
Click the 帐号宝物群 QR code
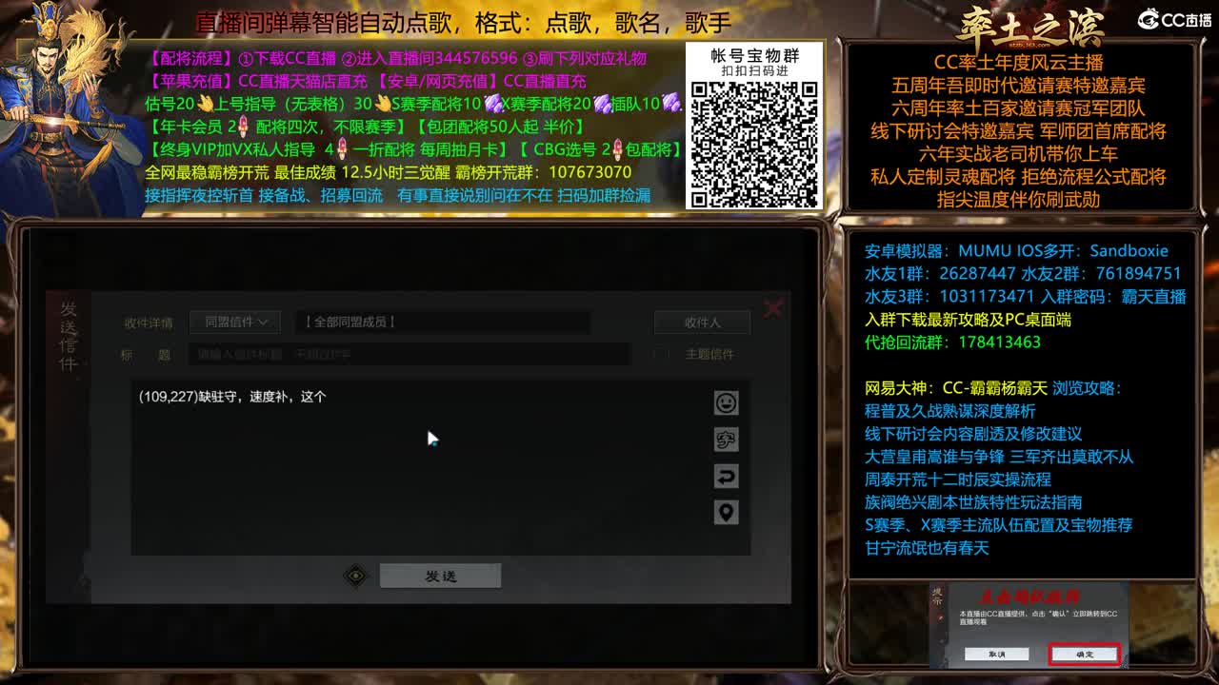(x=754, y=144)
